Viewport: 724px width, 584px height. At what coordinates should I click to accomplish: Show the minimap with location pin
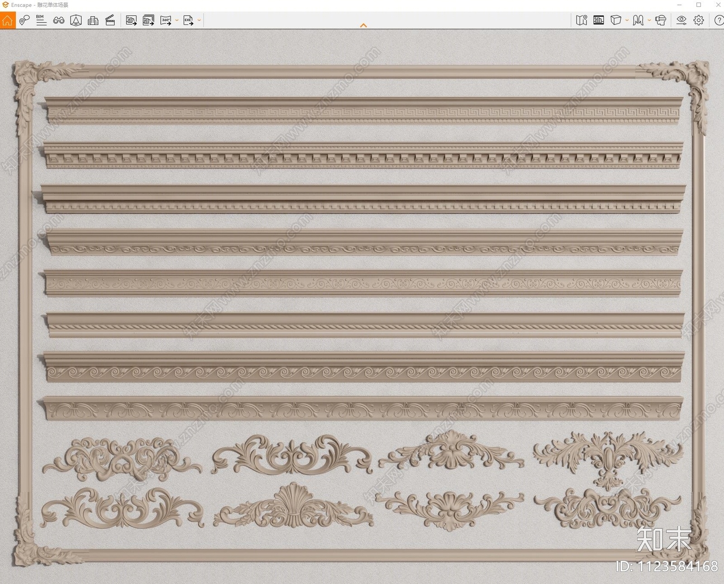click(581, 20)
